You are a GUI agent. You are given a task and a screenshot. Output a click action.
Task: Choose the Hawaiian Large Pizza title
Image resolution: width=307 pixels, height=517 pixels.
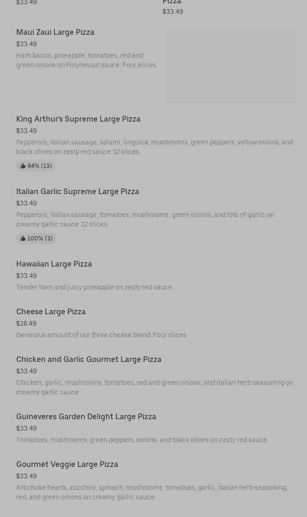(x=54, y=264)
